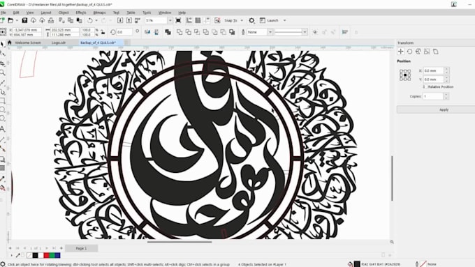
Task: Switch to the Logo.cdr document tab
Action: click(59, 43)
